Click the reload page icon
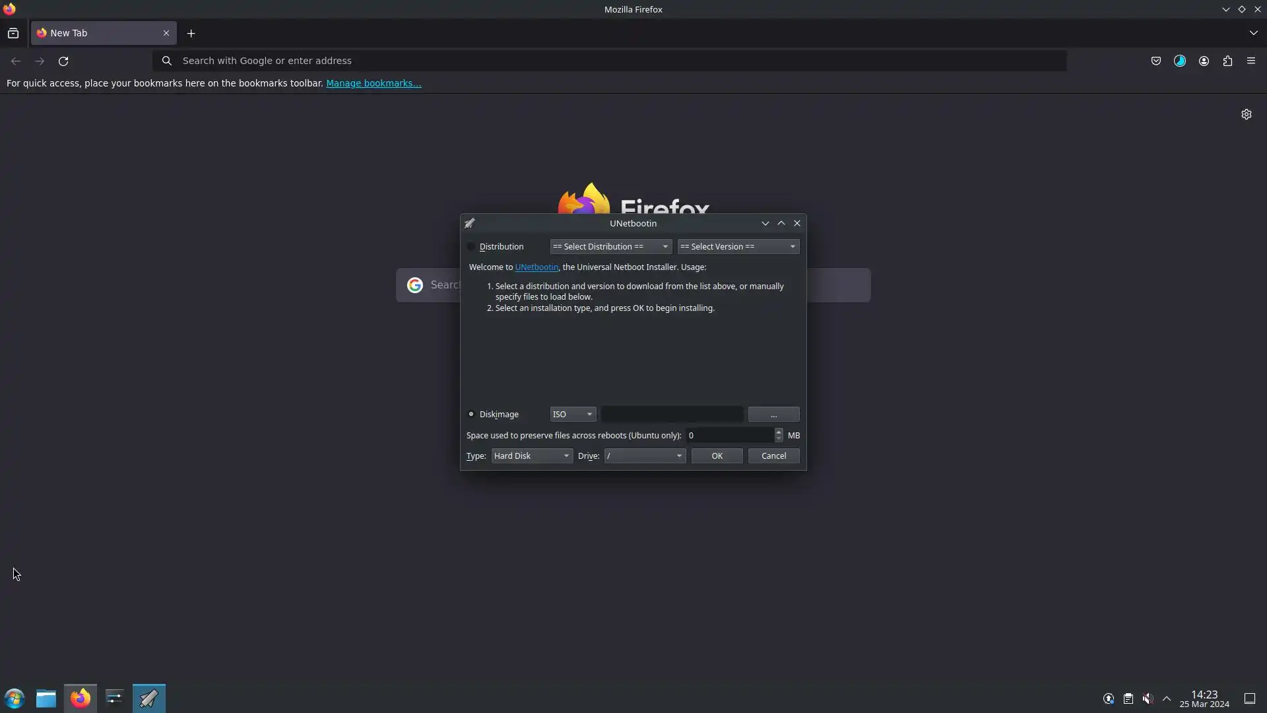The height and width of the screenshot is (713, 1267). [63, 61]
